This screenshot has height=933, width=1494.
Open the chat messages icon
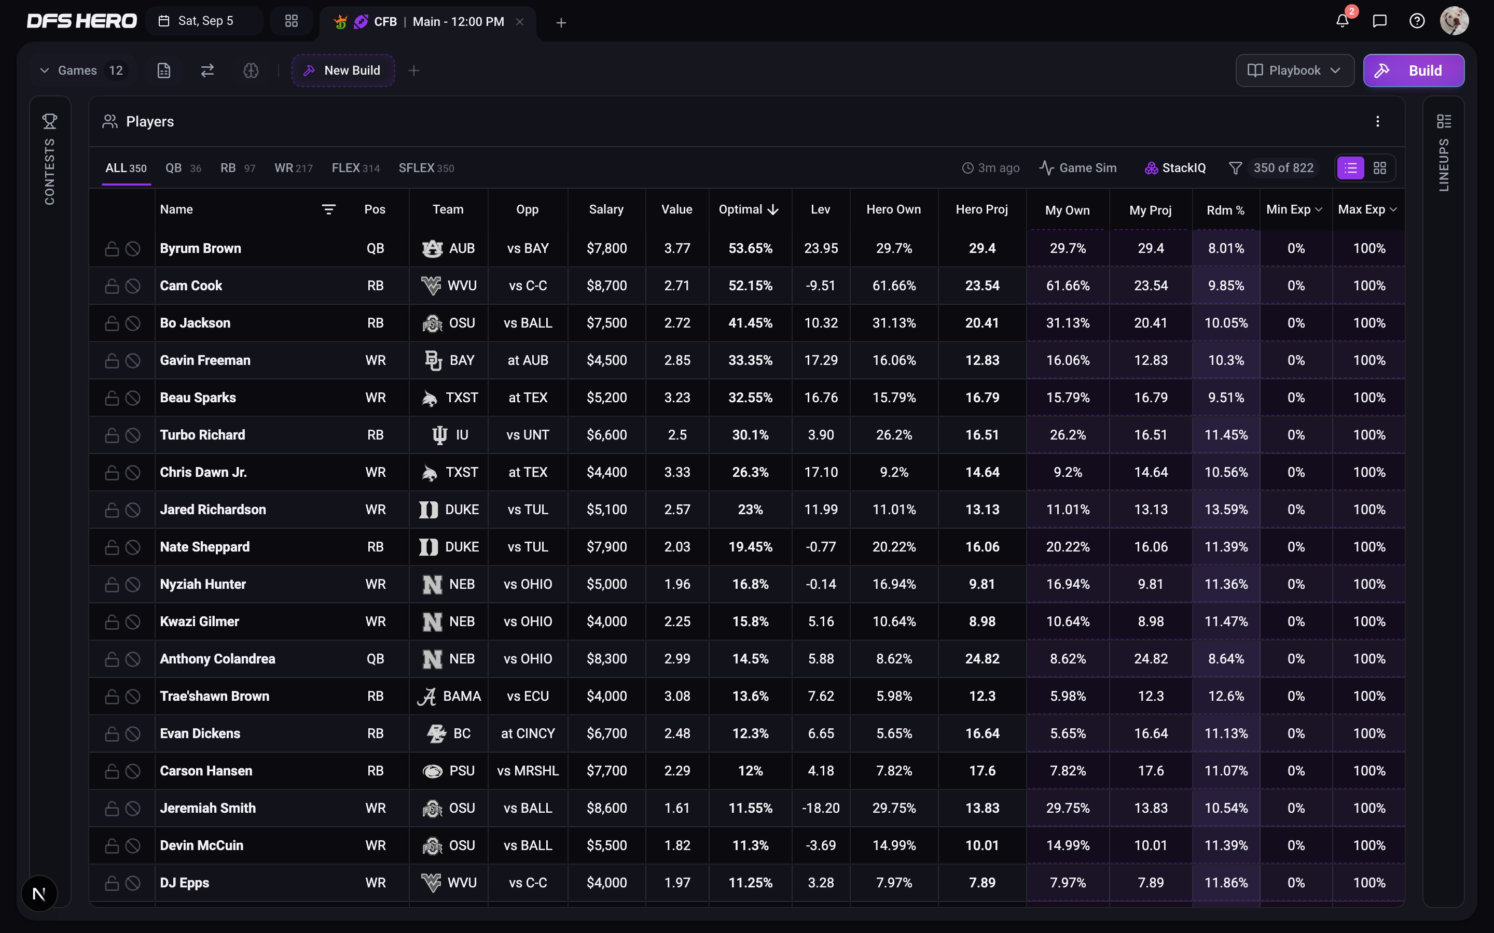[x=1380, y=21]
